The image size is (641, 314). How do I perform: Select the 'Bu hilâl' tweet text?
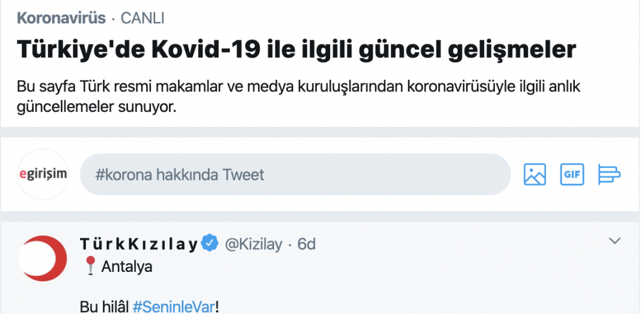pos(105,307)
